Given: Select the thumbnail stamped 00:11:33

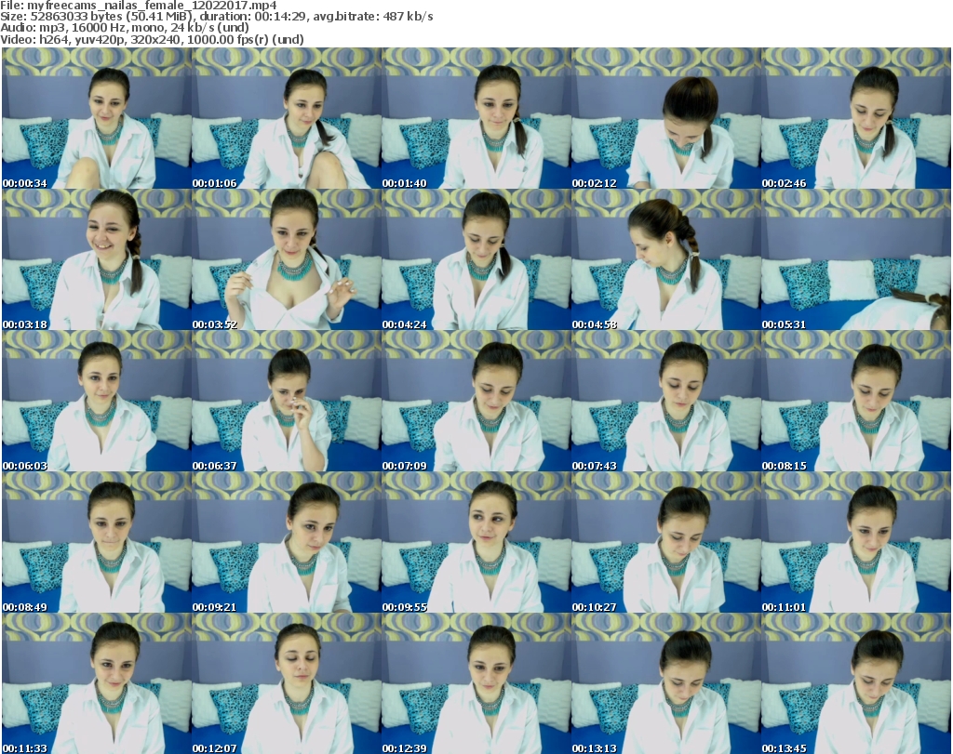Looking at the screenshot, I should [97, 683].
